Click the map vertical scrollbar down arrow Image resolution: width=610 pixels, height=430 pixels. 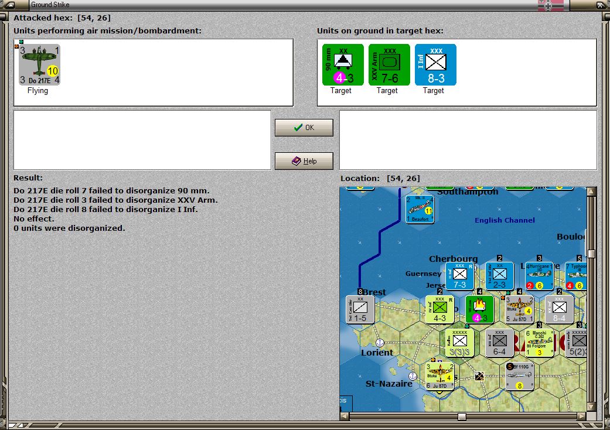pos(591,407)
